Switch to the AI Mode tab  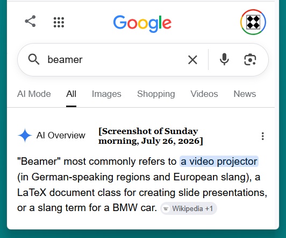click(34, 94)
